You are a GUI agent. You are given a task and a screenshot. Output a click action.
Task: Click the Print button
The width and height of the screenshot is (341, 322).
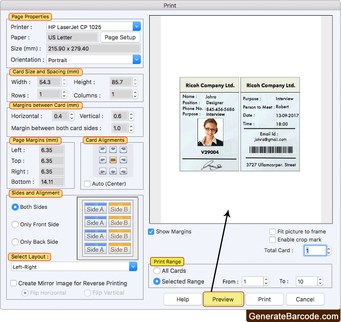[265, 299]
